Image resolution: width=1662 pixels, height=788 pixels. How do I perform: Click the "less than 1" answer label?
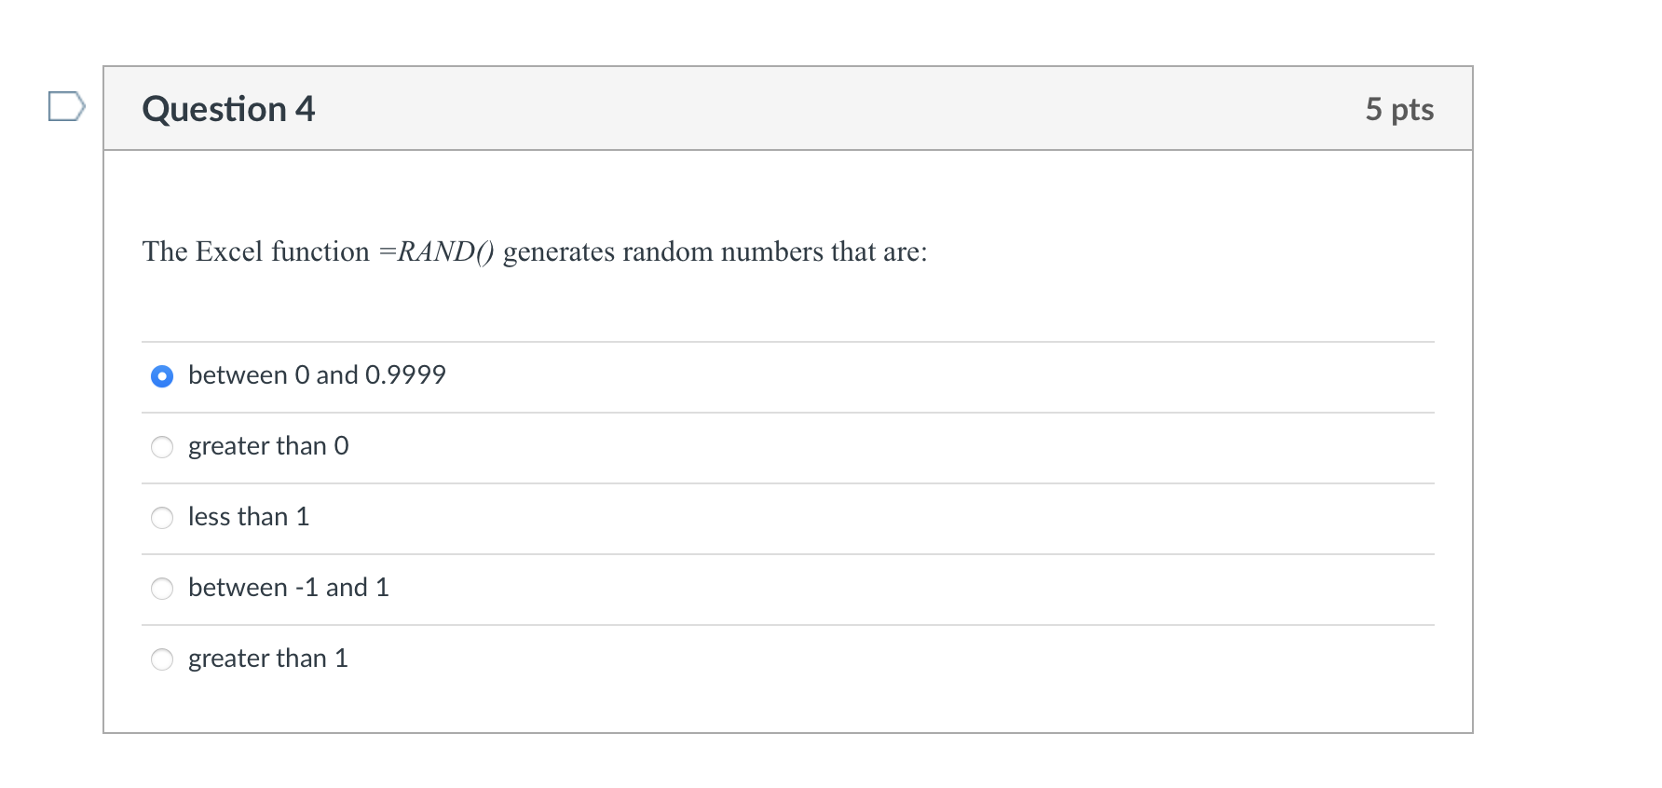[x=248, y=517]
